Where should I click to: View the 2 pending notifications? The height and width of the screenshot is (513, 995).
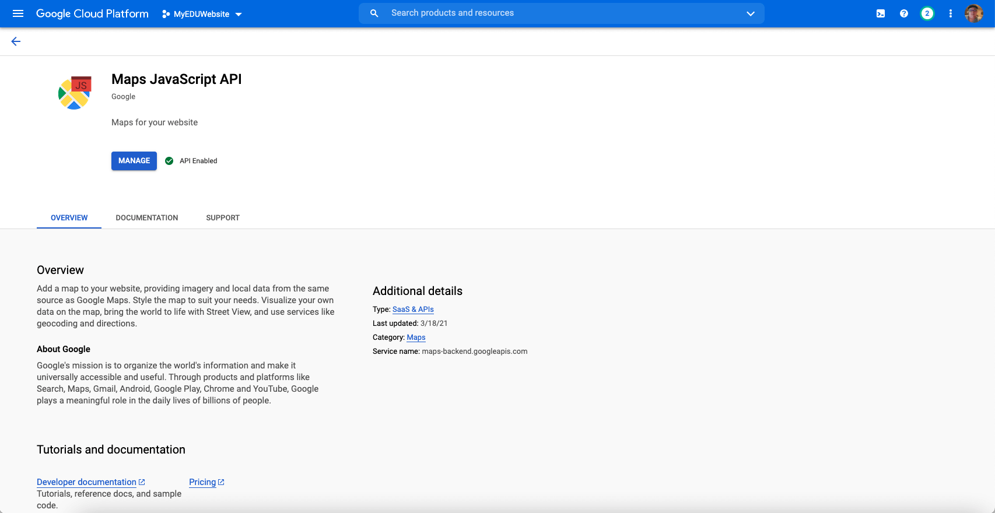pos(927,13)
